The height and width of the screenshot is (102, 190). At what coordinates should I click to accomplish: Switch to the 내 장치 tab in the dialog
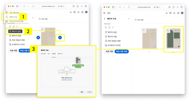(54, 54)
